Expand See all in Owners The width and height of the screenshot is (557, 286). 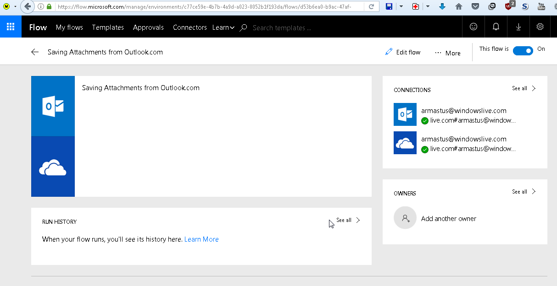524,192
